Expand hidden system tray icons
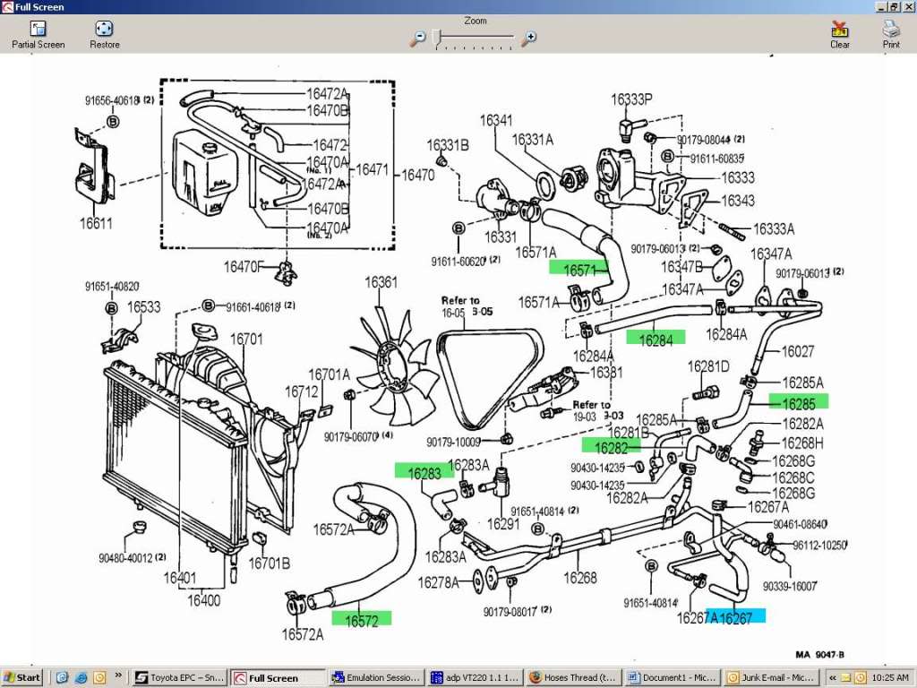Viewport: 917px width, 688px height. tap(833, 677)
